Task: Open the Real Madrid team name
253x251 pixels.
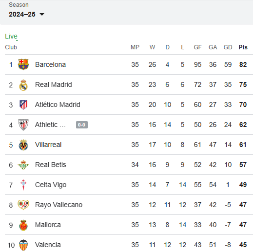Action: (54, 84)
